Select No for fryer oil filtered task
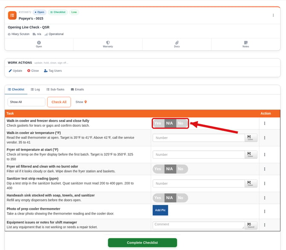 pyautogui.click(x=182, y=169)
